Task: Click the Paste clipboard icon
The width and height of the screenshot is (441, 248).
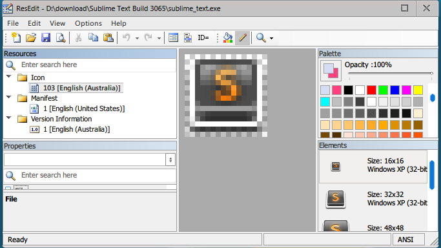Action: (108, 37)
